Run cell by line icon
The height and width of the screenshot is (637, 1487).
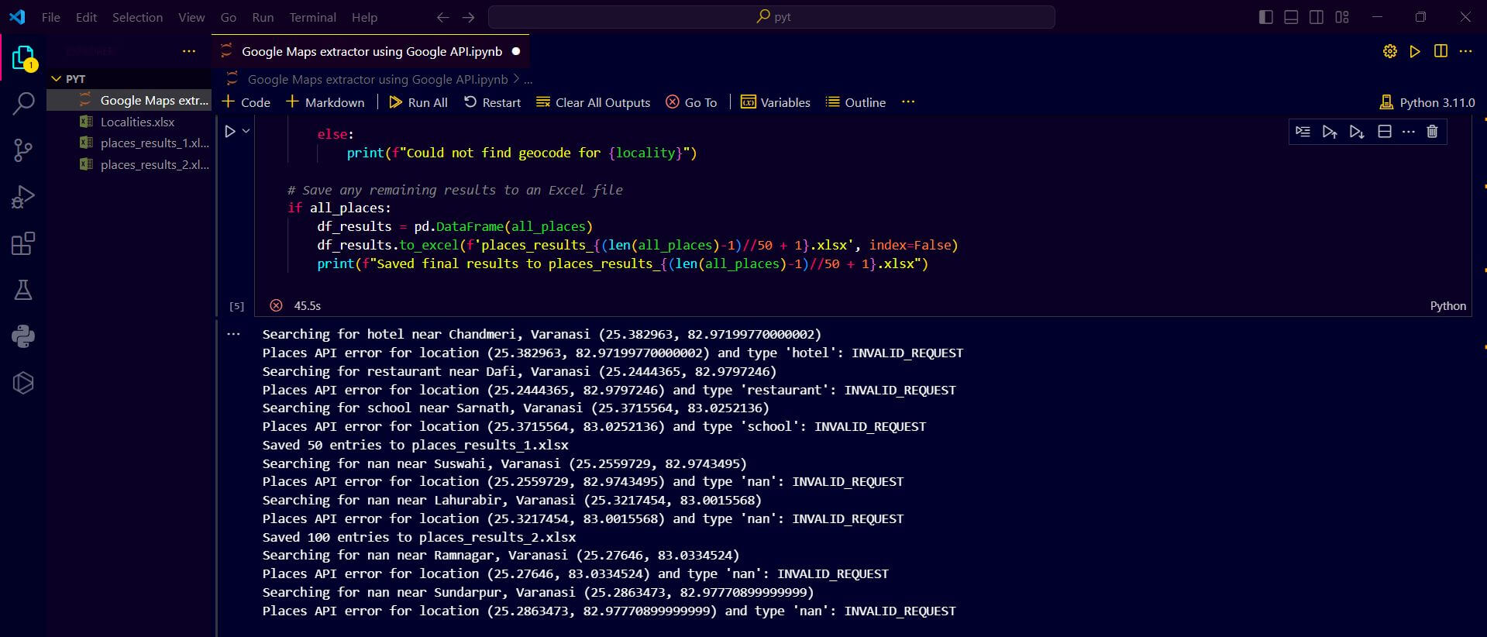(1303, 132)
